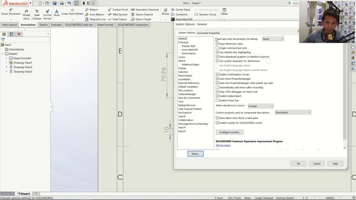Viewport: 356px width, 200px height.
Task: Activate the Format Painter tool
Action: 47,14
